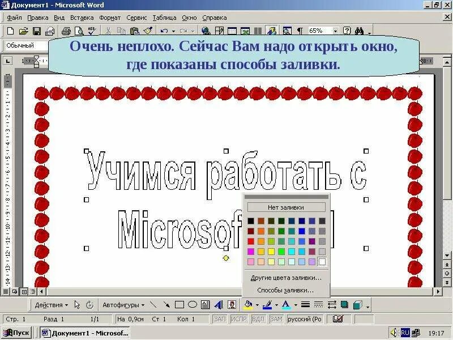Expand the Font Color dropdown arrow
Viewport: 453px width, 340px height.
click(x=295, y=305)
